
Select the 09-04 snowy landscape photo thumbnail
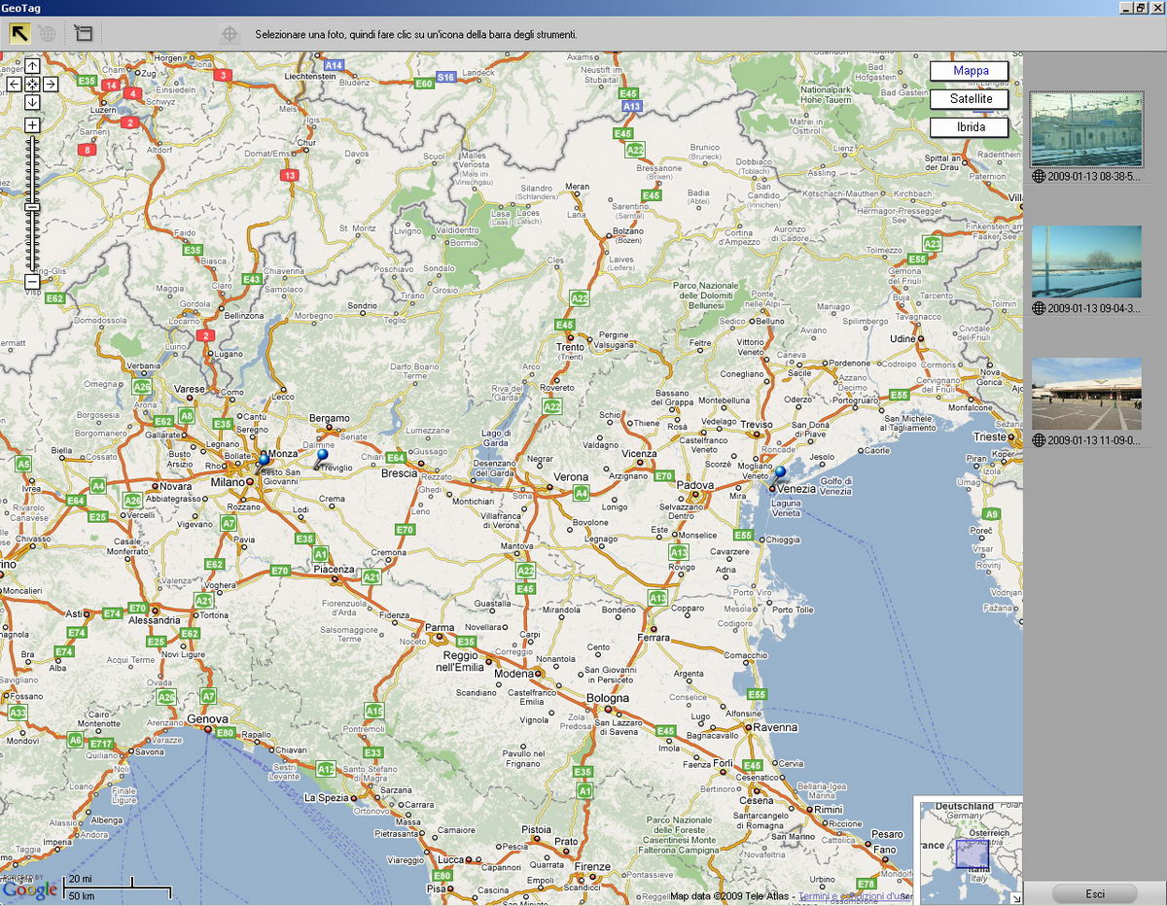(x=1086, y=261)
